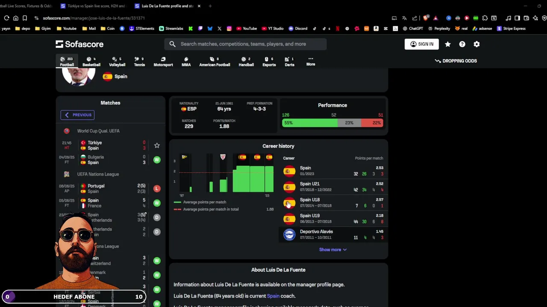Image resolution: width=547 pixels, height=307 pixels.
Task: Select the Handball sport tab
Action: [246, 62]
